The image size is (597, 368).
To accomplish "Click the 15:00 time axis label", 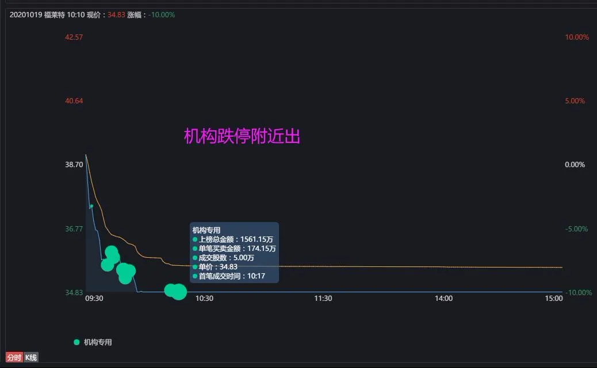I will pos(553,299).
